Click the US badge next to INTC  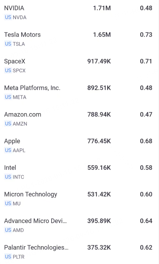click(x=8, y=177)
